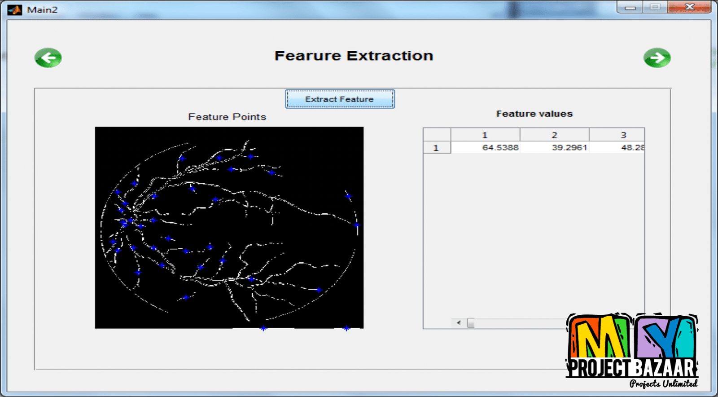The height and width of the screenshot is (397, 718).
Task: Select column header 3 in the Feature values table
Action: point(622,135)
